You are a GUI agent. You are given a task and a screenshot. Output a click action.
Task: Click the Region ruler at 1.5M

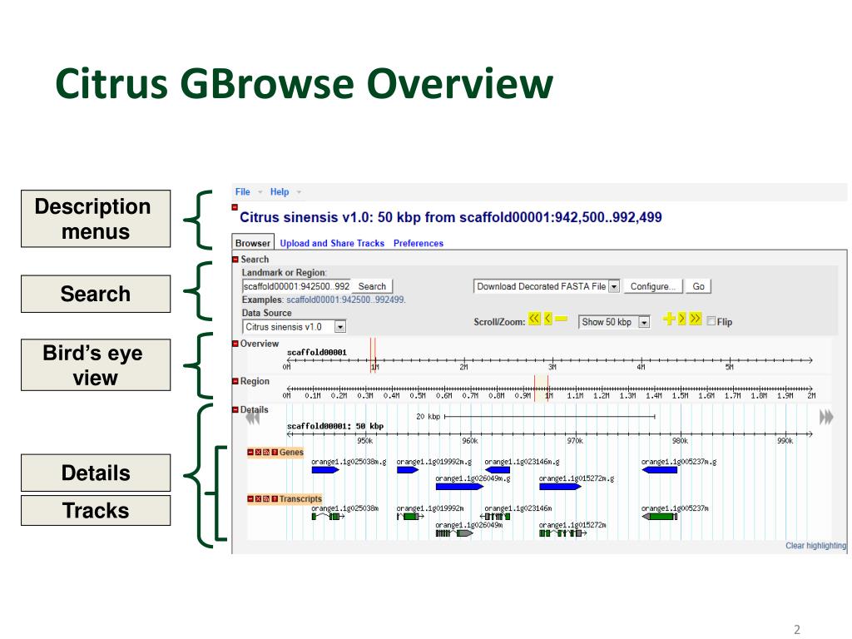[x=679, y=389]
